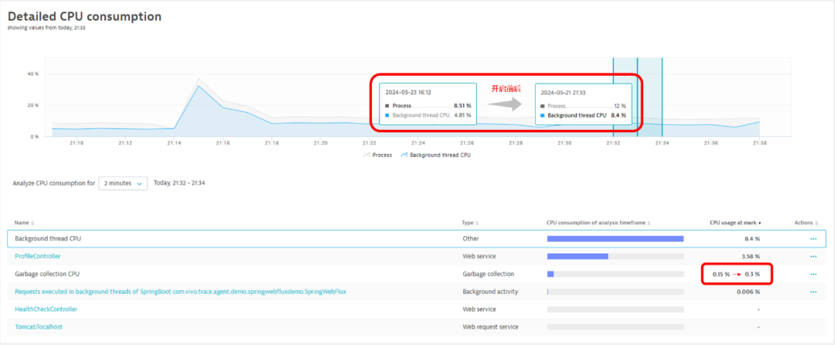This screenshot has height=345, width=835.
Task: Sort table by Type column
Action: pos(470,223)
